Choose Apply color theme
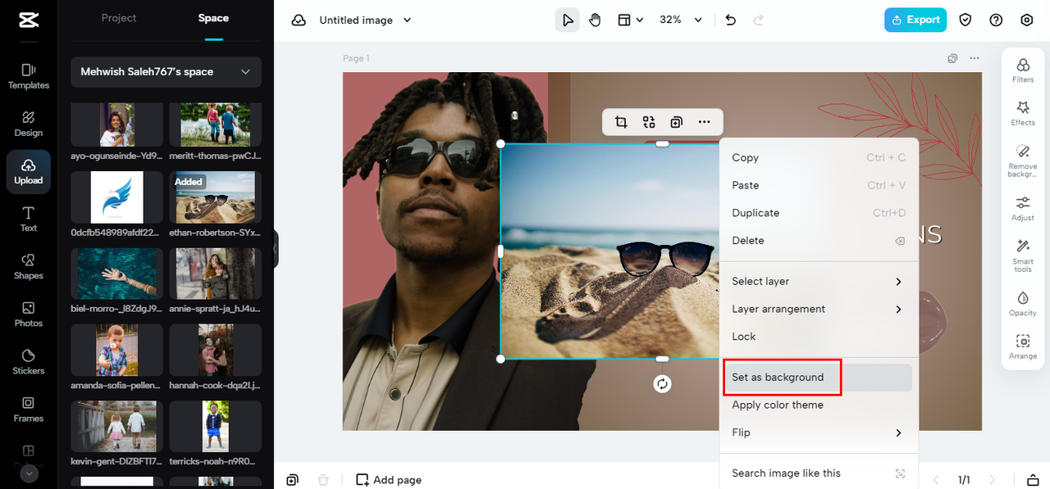The height and width of the screenshot is (489, 1050). [818, 405]
